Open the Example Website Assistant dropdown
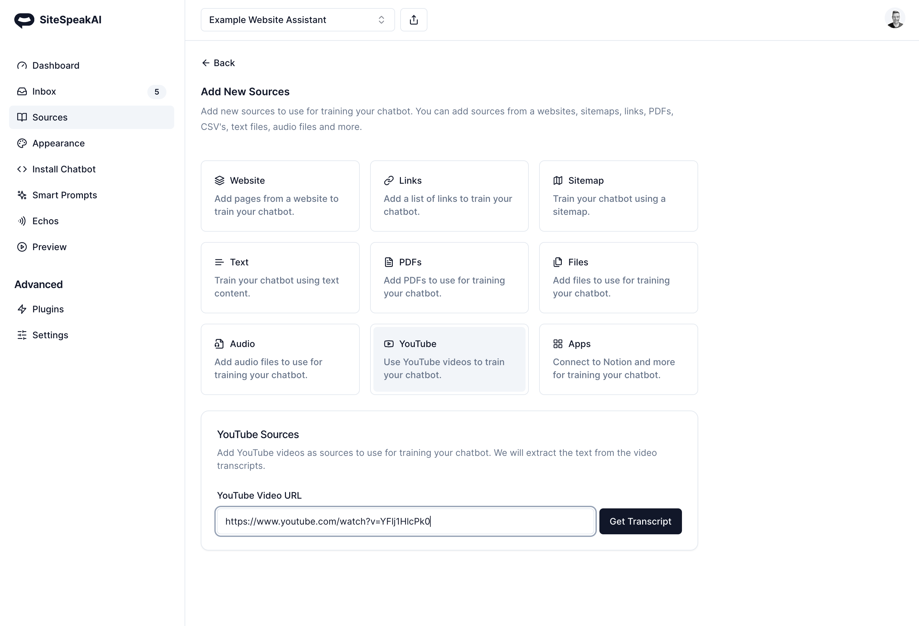The height and width of the screenshot is (626, 919). pyautogui.click(x=297, y=20)
